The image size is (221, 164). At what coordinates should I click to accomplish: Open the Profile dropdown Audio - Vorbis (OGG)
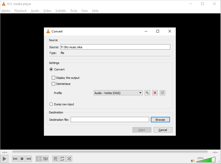coord(118,93)
